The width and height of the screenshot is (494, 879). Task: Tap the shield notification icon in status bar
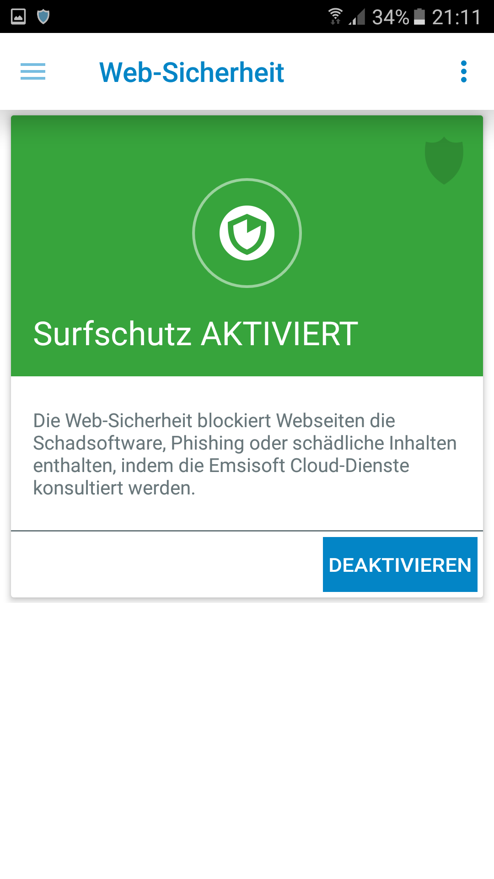(43, 17)
